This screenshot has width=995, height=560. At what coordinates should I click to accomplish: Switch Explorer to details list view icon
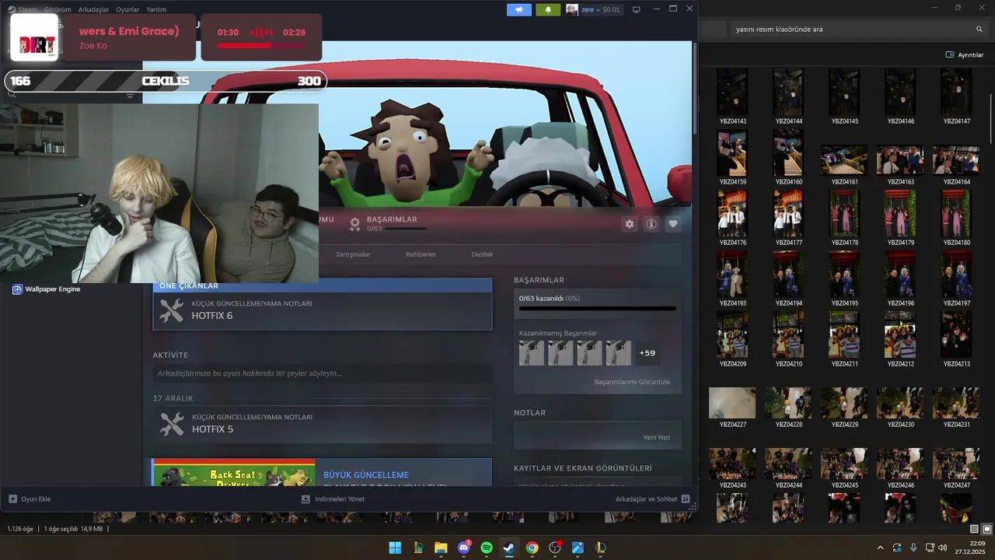[x=975, y=529]
